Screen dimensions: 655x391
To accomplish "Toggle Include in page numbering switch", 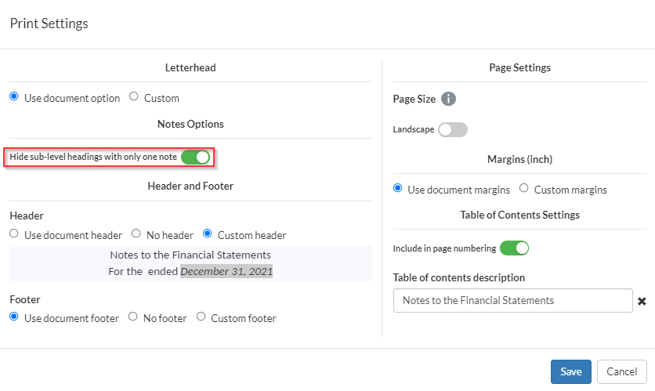I will click(514, 248).
